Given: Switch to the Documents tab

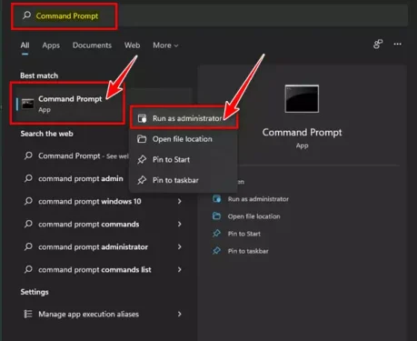Looking at the screenshot, I should [92, 45].
